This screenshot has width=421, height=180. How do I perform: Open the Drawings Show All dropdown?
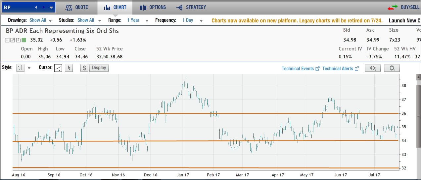[38, 20]
